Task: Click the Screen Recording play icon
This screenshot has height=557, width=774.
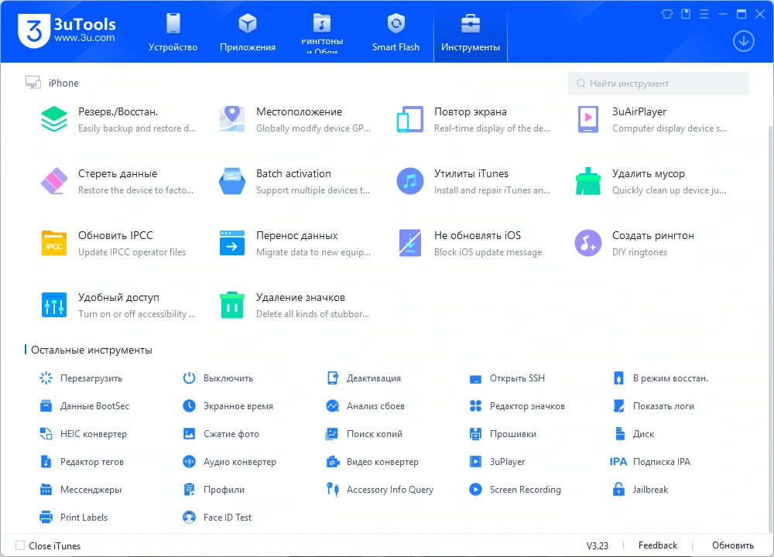Action: [475, 490]
